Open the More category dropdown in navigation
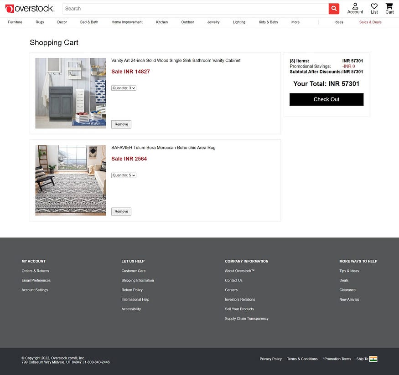Viewport: 399px width, 375px height. [x=295, y=21]
